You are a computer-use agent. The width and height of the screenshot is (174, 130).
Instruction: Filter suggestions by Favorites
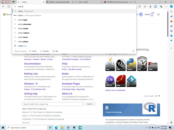pyautogui.click(x=45, y=51)
